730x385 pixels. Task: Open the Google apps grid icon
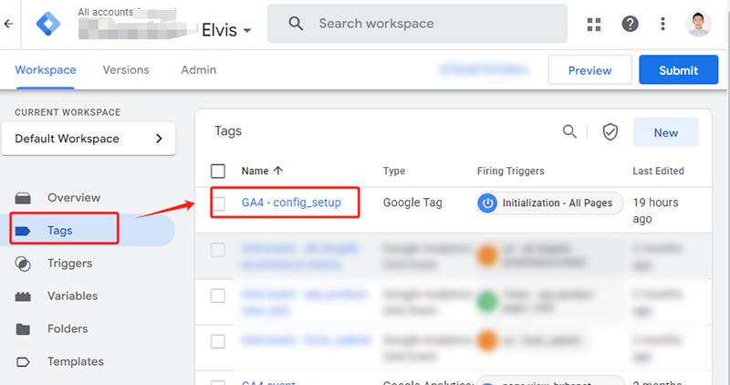(596, 25)
